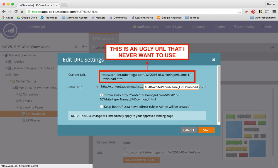Close the Edit URL Settings dialog
This screenshot has height=168, width=278.
214,60
